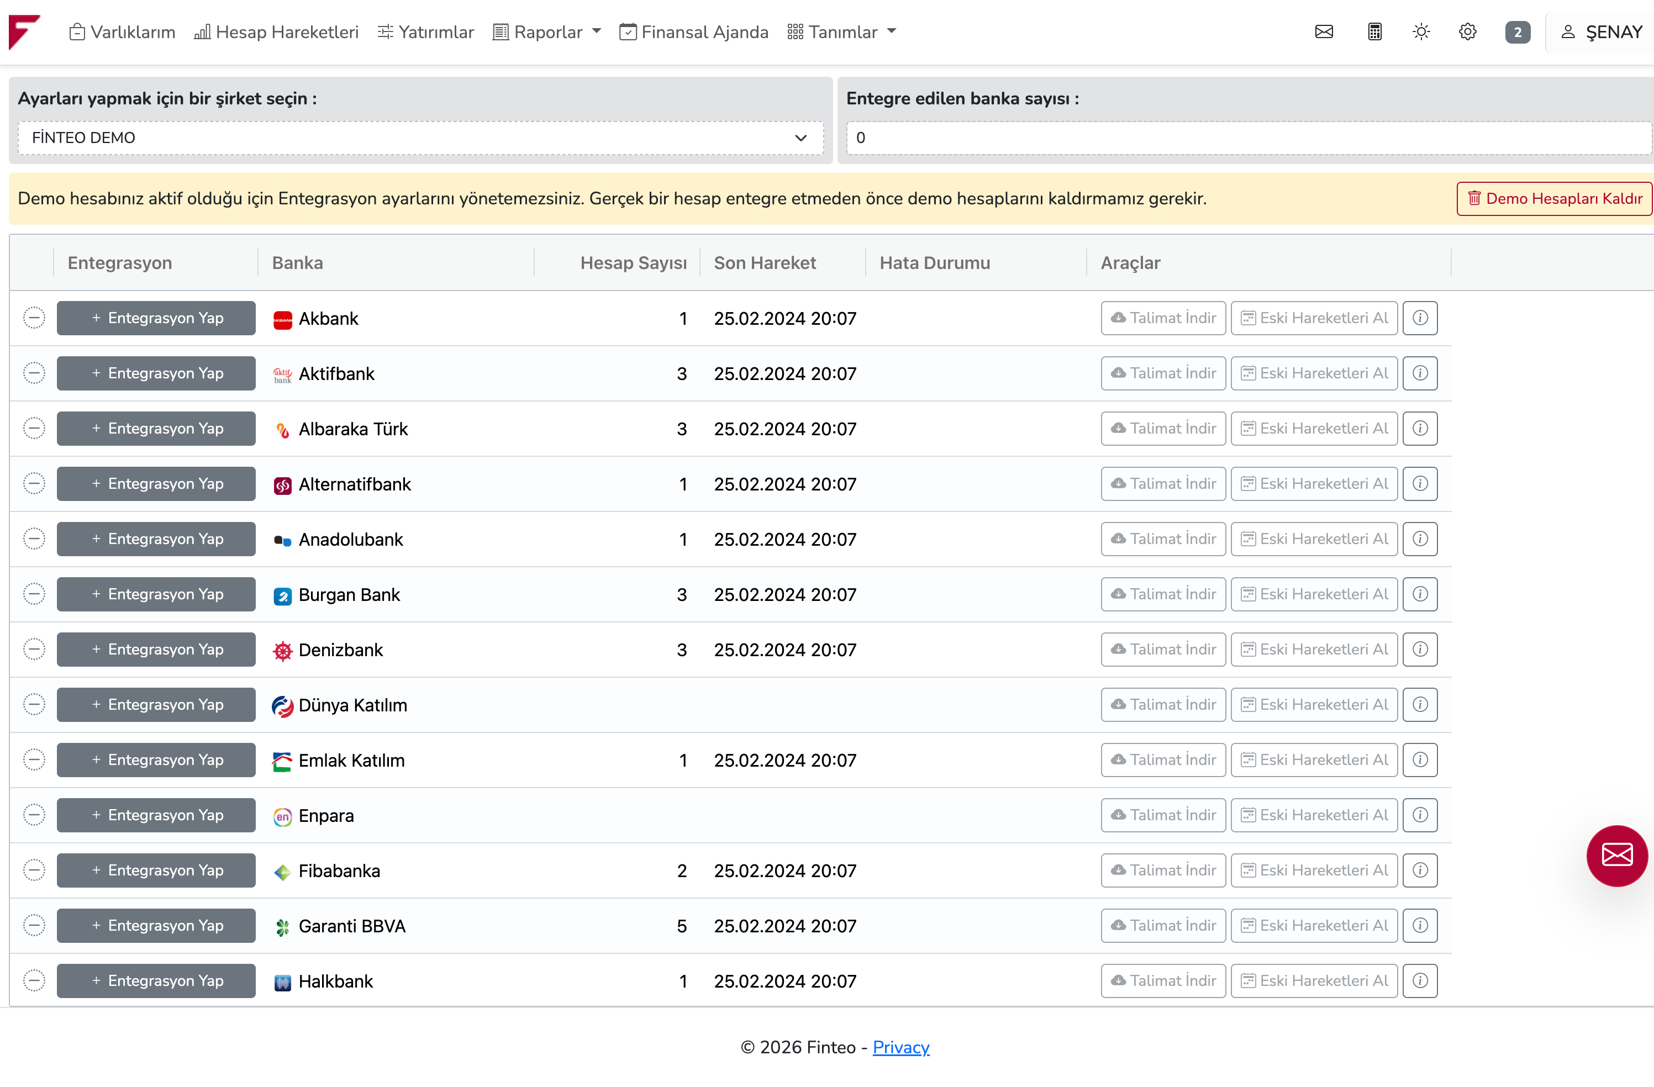Screen dimensions: 1654x1087
Task: Toggle the circle minus for Akbank row
Action: click(33, 318)
